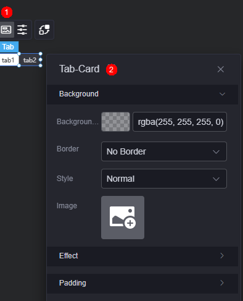Click the blue Tab widget label

(x=9, y=47)
